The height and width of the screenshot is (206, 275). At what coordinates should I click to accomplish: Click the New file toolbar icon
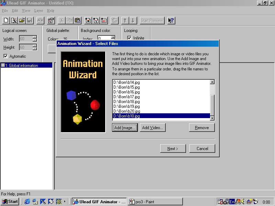tap(6, 21)
